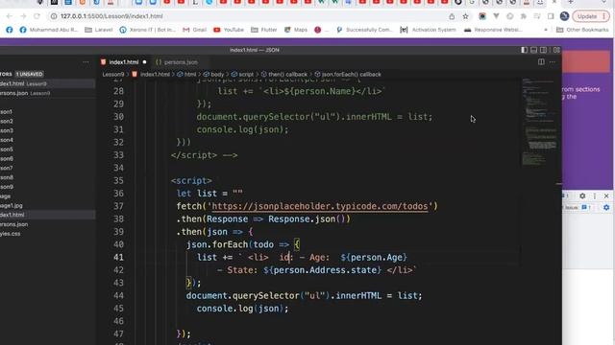Click the script breadcrumb segment
The width and height of the screenshot is (615, 345).
pos(242,75)
